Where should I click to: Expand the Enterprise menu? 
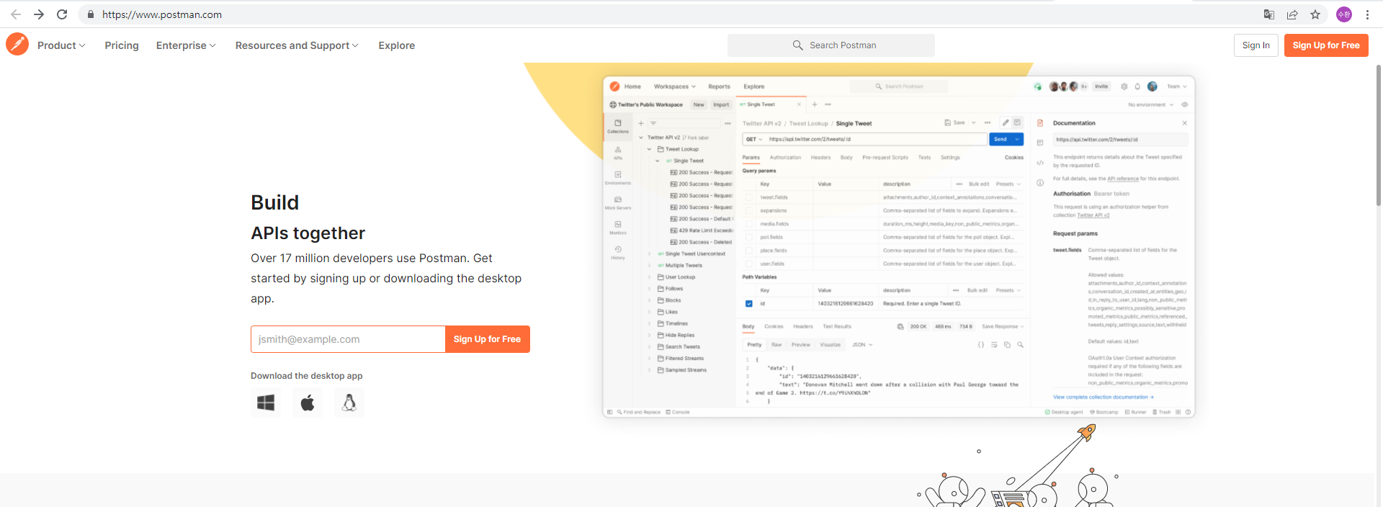pos(186,45)
